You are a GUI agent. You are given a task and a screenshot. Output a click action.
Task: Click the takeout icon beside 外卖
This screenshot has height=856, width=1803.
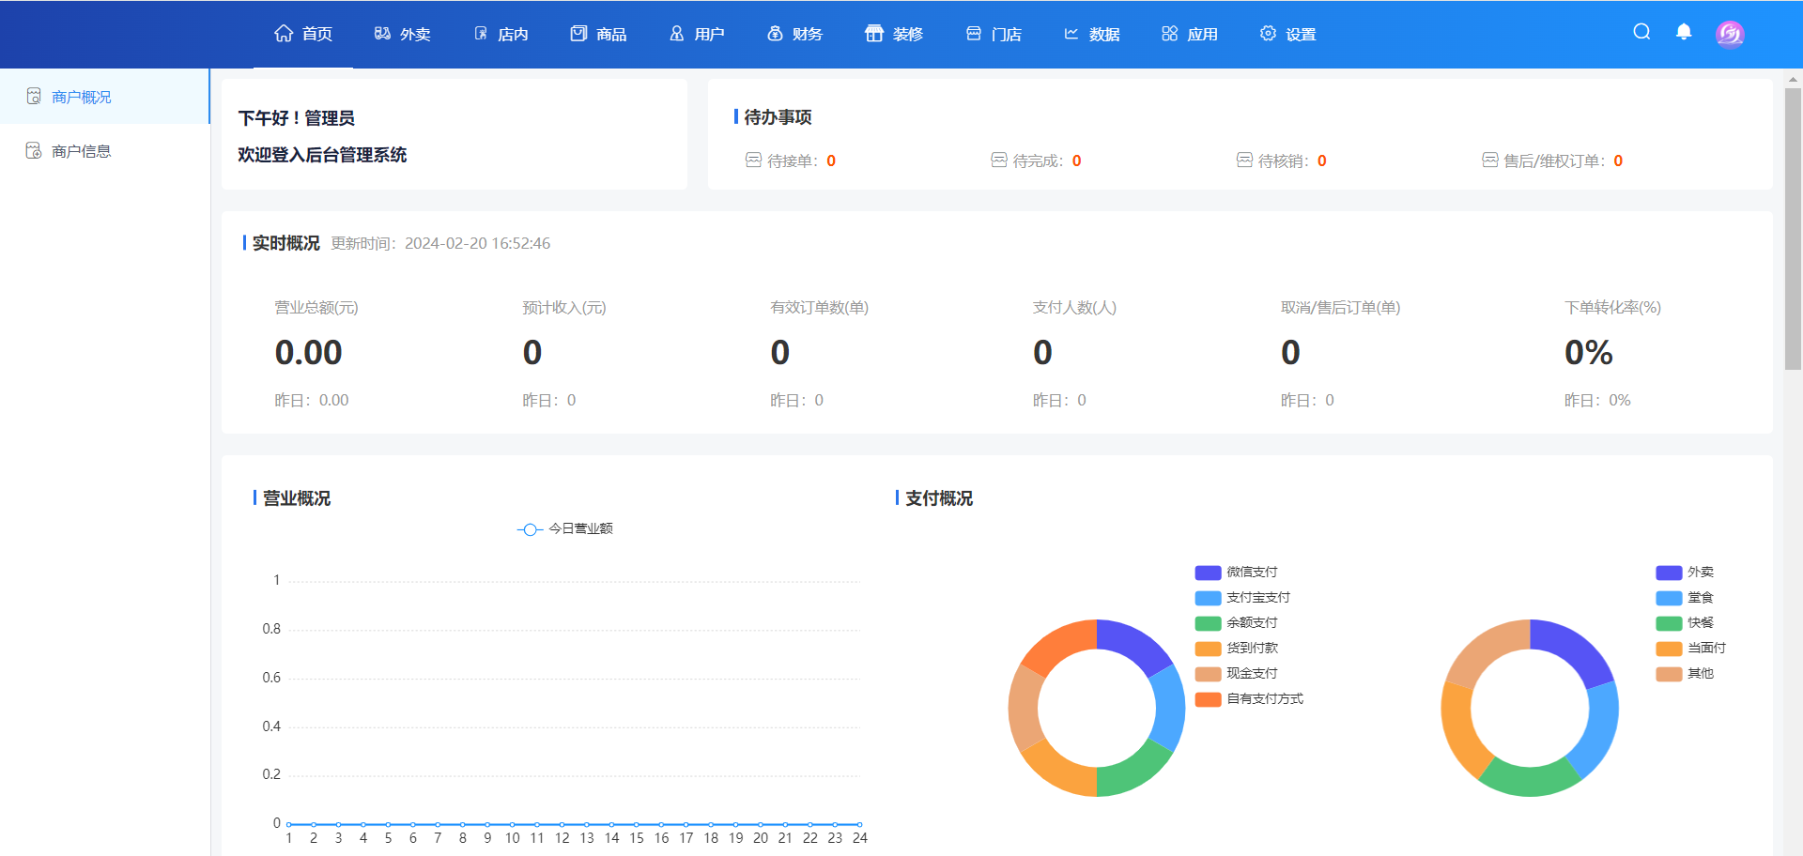[382, 34]
